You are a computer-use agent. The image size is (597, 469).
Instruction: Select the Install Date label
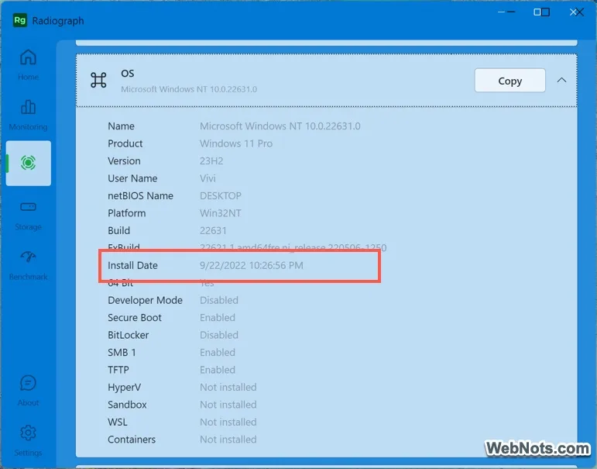click(x=132, y=265)
